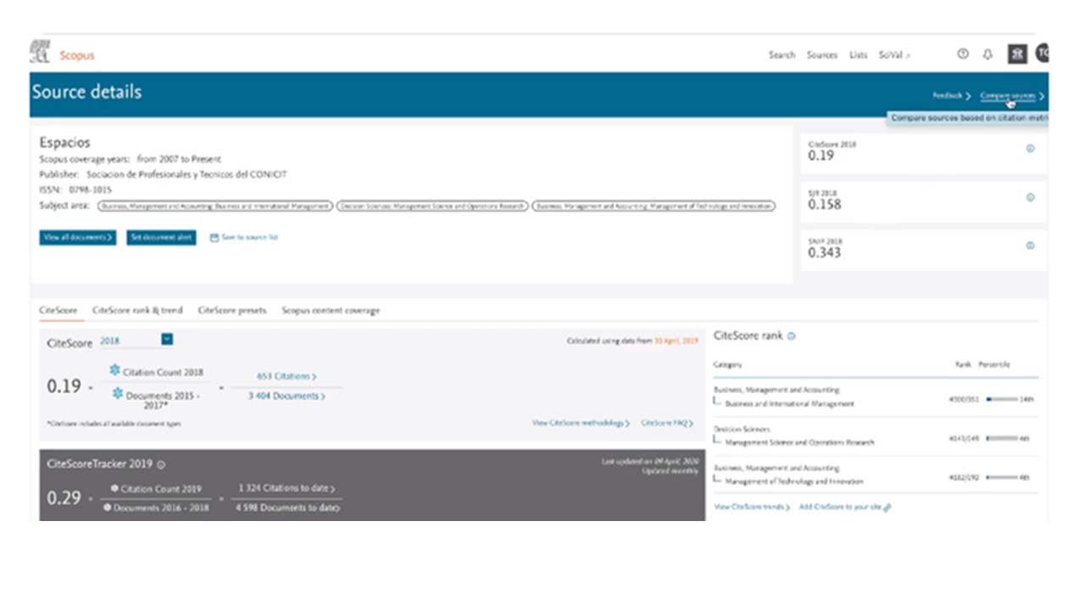This screenshot has width=1085, height=610.
Task: Click the View all documents button
Action: click(x=77, y=238)
